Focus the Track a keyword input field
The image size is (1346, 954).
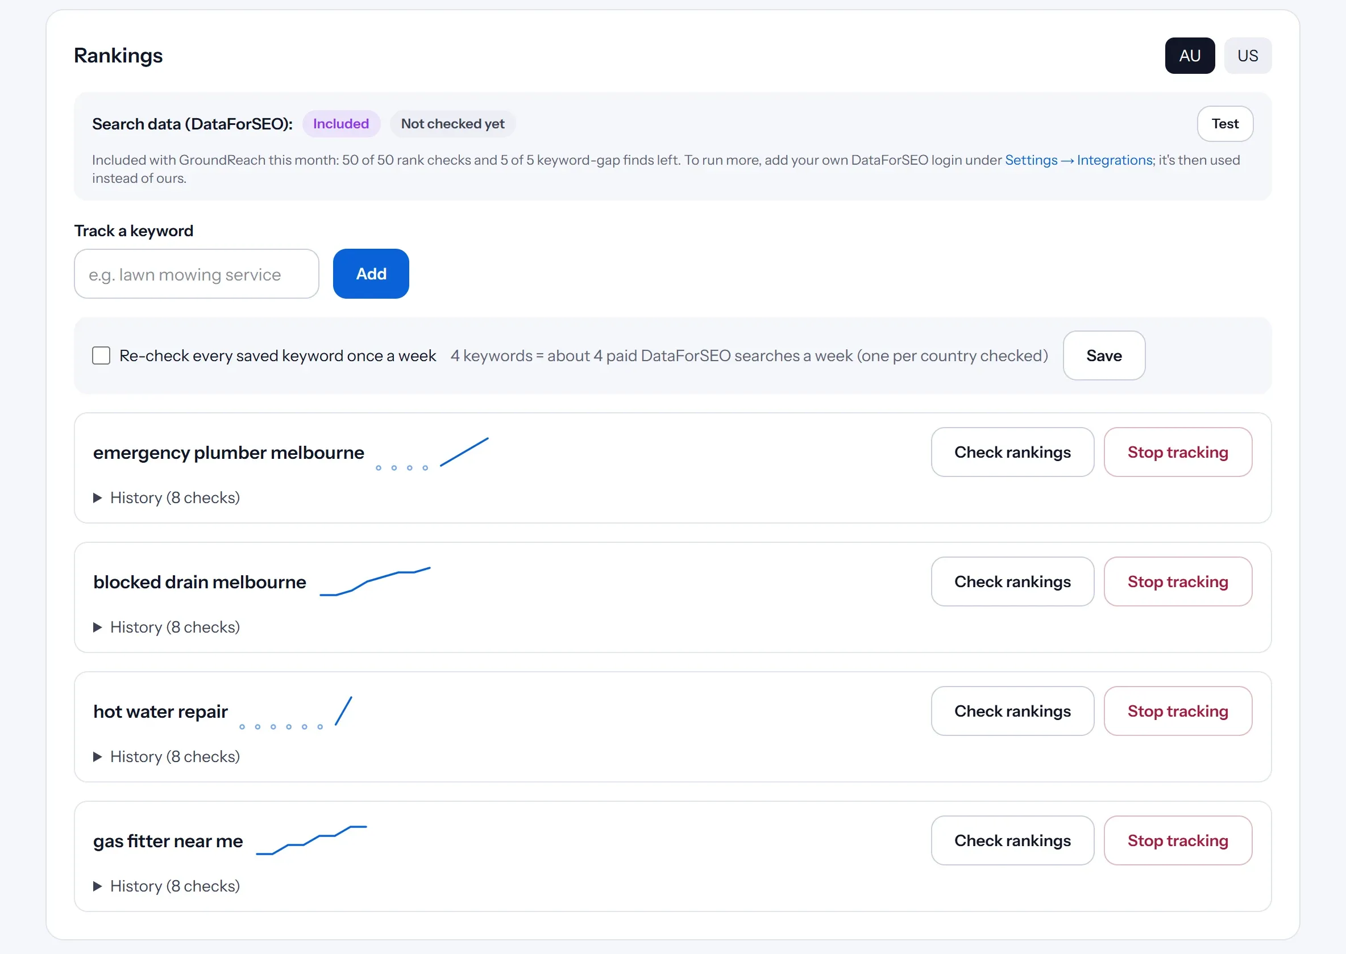click(197, 274)
